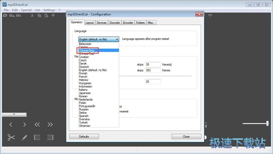
Task: Open the Encoder tab
Action: point(128,23)
